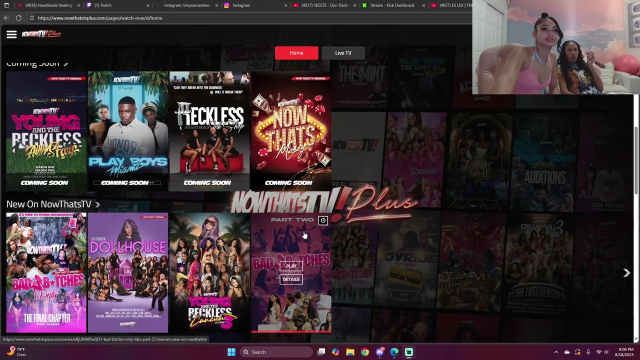
Task: Open Google Chrome from the taskbar
Action: point(365,352)
